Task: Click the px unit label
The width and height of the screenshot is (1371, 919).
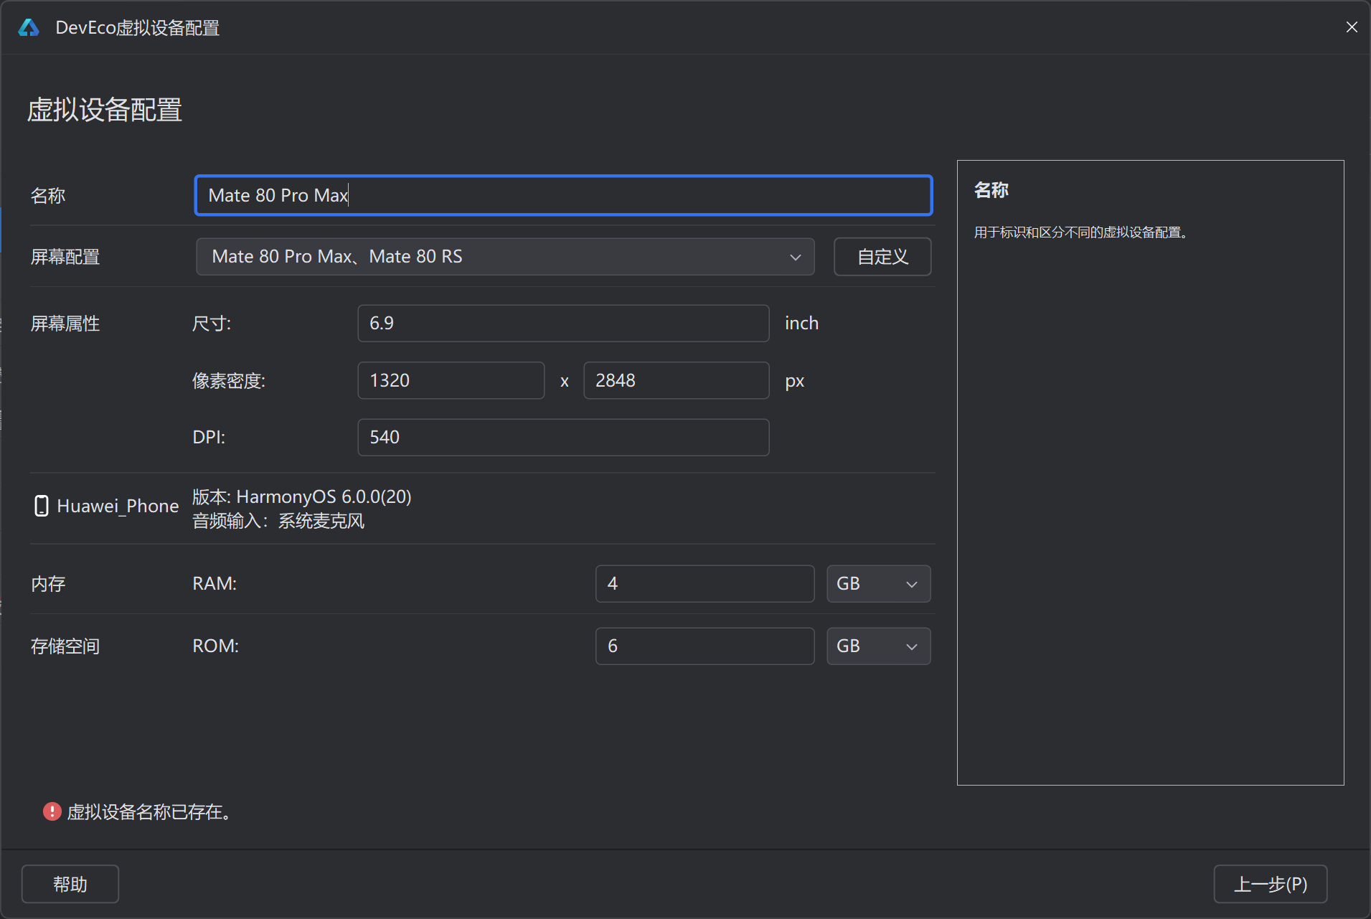Action: click(794, 381)
